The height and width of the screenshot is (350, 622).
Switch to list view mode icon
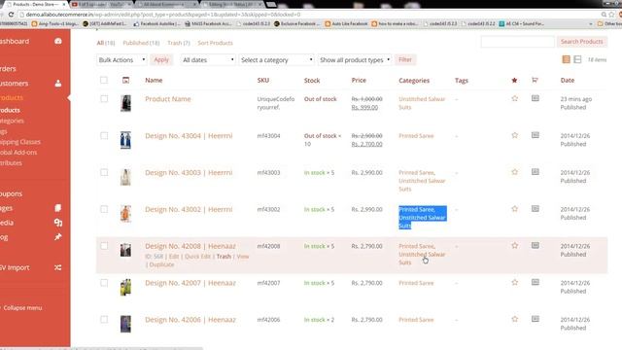pyautogui.click(x=566, y=59)
